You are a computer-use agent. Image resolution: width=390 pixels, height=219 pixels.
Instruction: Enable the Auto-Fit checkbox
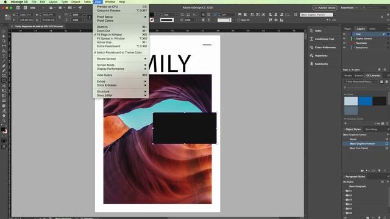pos(238,20)
